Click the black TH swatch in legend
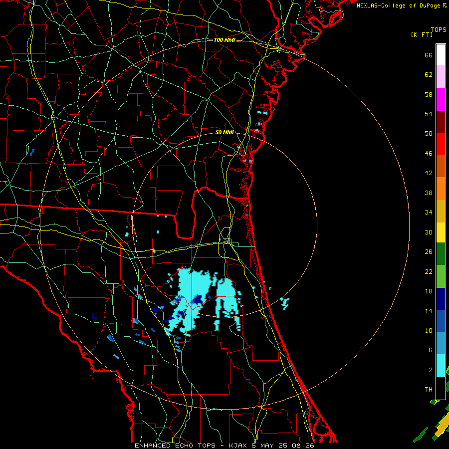Screen dimensions: 449x449 [x=441, y=388]
